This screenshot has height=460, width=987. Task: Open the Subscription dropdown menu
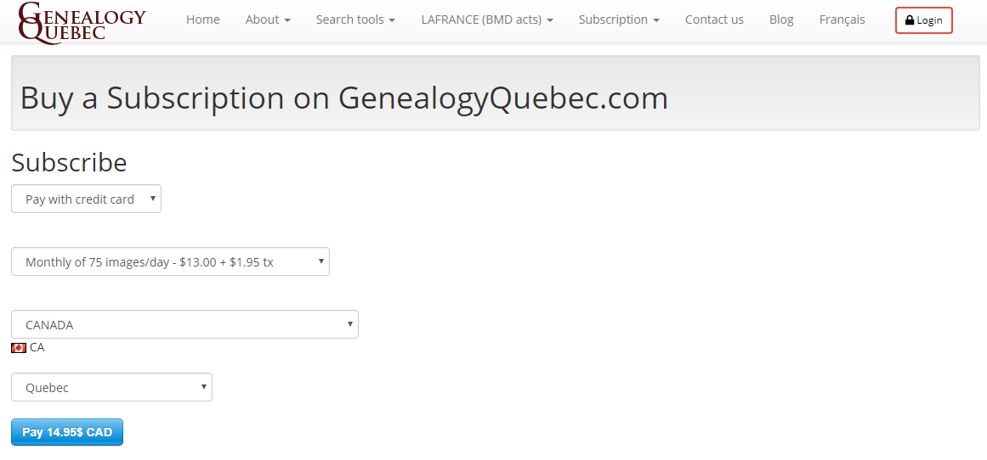[x=620, y=20]
